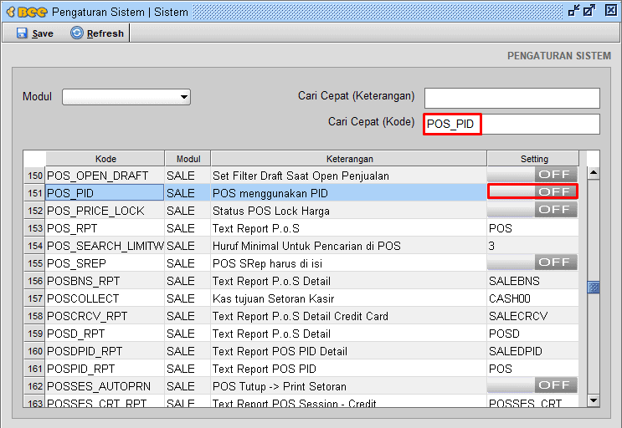
Task: Open the Modul dropdown
Action: point(126,97)
